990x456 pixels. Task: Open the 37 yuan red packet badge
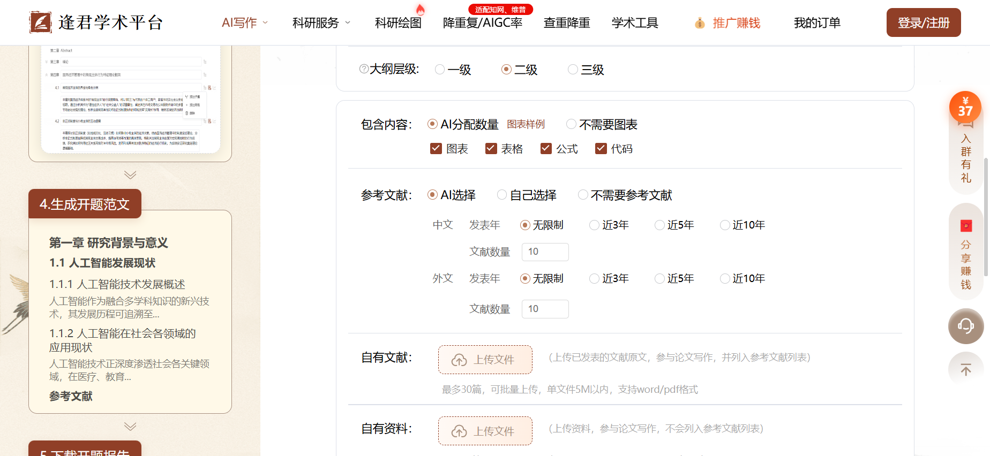[x=965, y=107]
